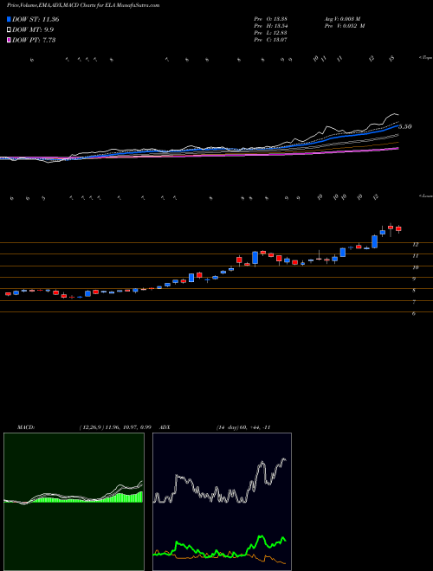Click the price axis label 12

coord(415,245)
